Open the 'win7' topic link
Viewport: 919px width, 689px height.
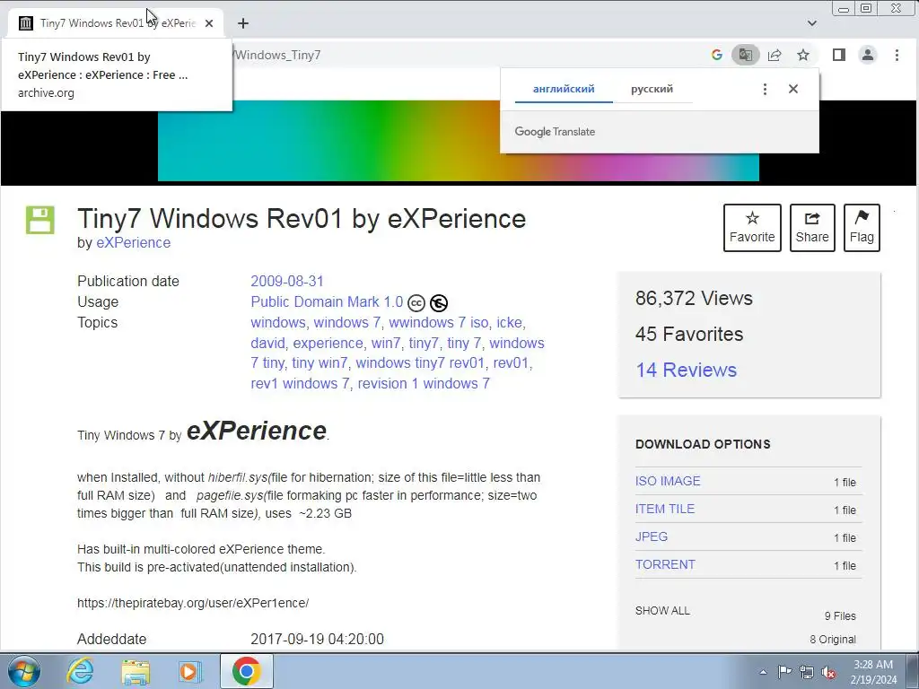tap(386, 344)
